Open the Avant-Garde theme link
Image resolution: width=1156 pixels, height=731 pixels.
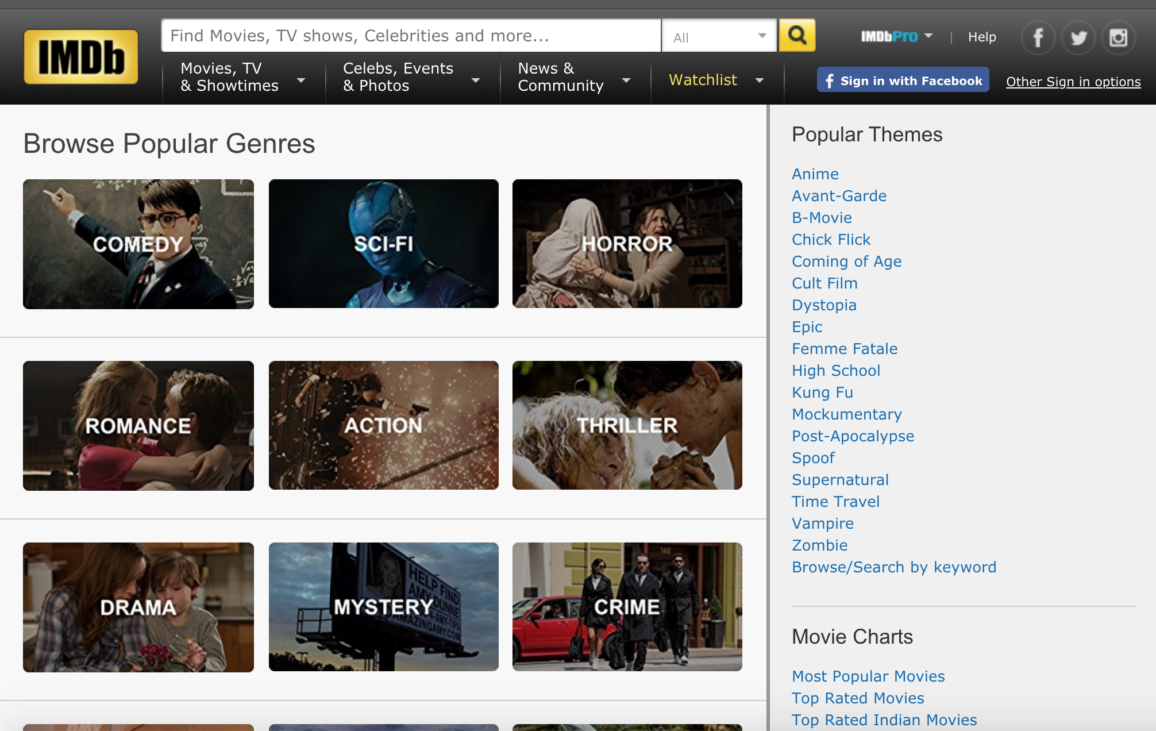[x=839, y=196]
